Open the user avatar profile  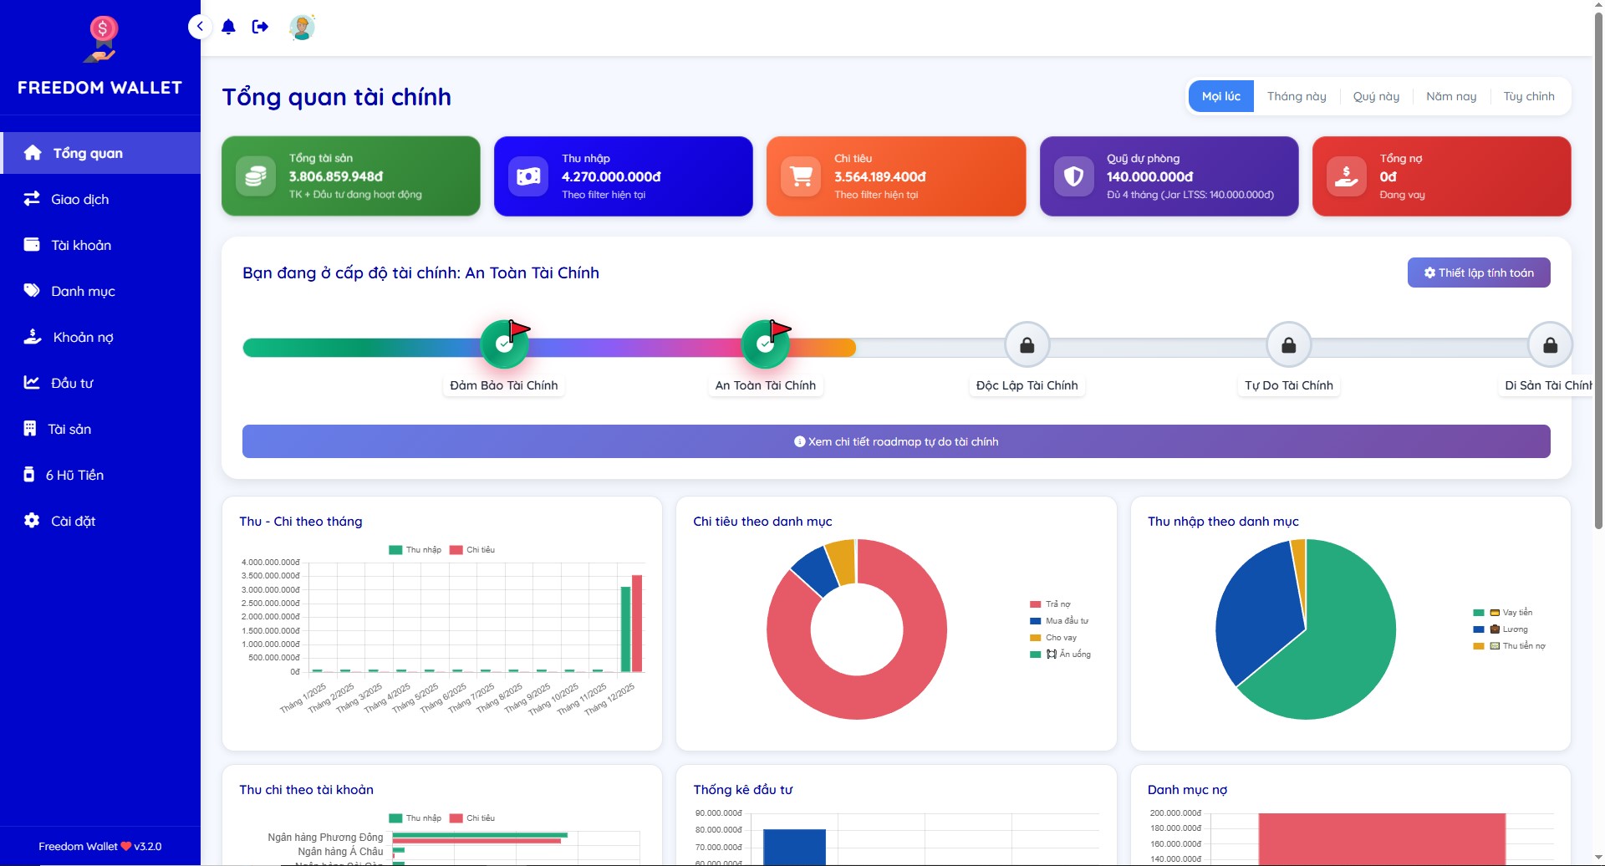click(x=301, y=27)
